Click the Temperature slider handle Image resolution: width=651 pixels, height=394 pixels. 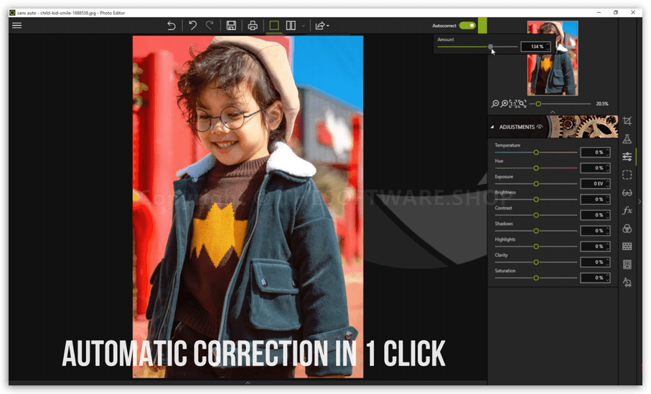coord(536,153)
